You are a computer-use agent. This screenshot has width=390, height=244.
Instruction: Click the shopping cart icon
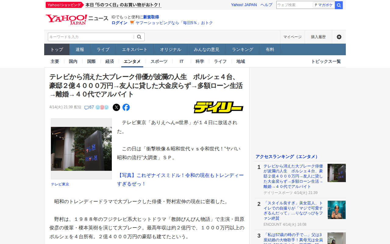coord(132,23)
